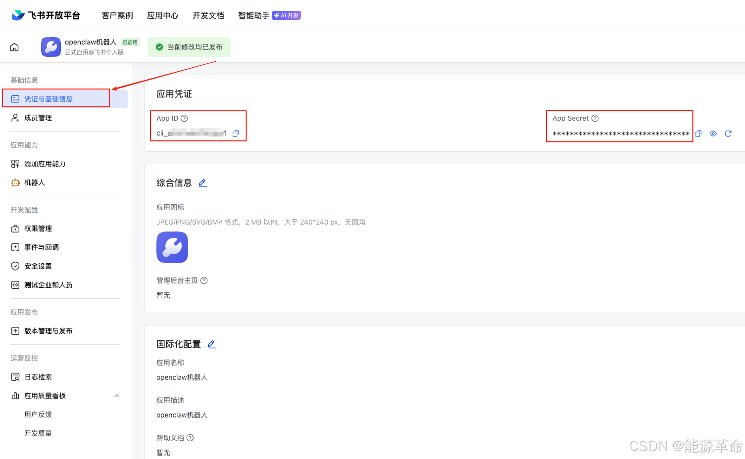The width and height of the screenshot is (745, 459).
Task: Click the openclaw机器人 app name in header
Action: pyautogui.click(x=91, y=42)
